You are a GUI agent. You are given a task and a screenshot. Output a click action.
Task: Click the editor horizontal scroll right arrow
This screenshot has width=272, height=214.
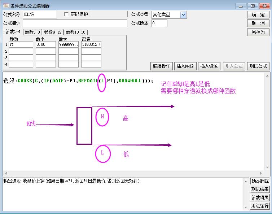261,173
